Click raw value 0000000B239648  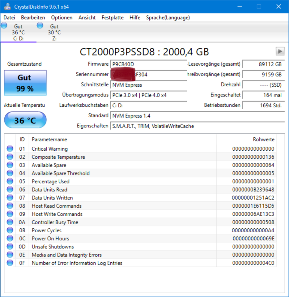(x=253, y=190)
